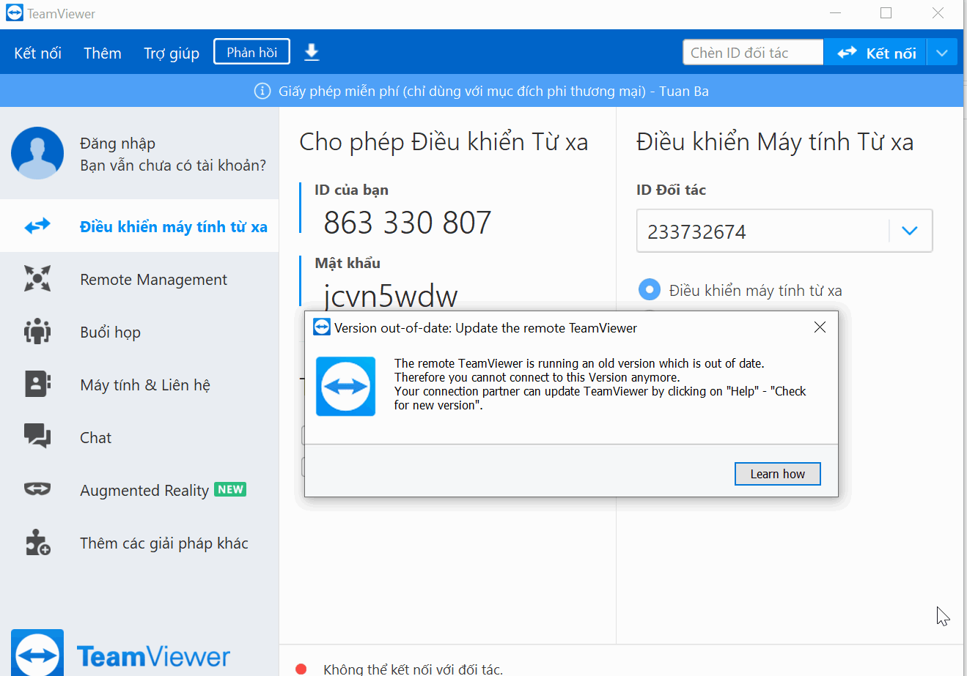Open the Augmented Reality tab
Viewport: 967px width, 676px height.
[x=139, y=490]
